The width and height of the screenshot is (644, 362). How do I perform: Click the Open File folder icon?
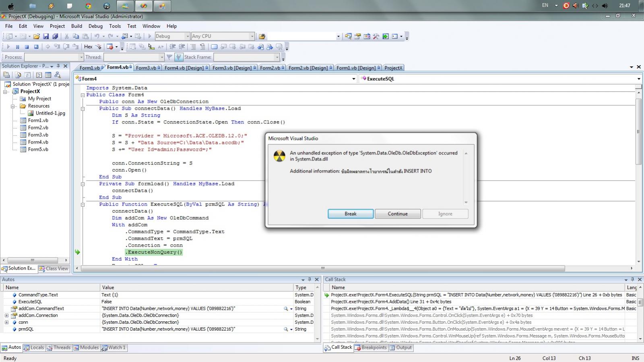click(x=37, y=36)
